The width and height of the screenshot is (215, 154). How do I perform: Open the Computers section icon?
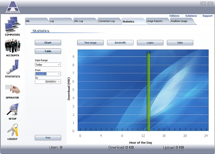[13, 24]
